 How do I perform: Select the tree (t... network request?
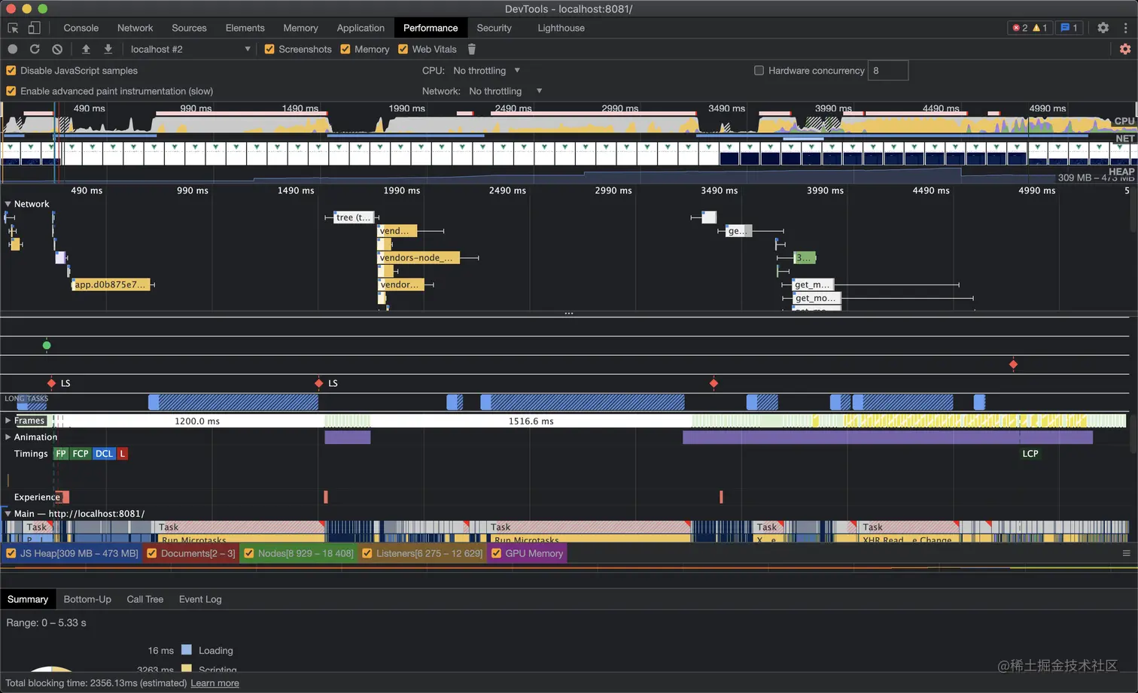point(353,217)
